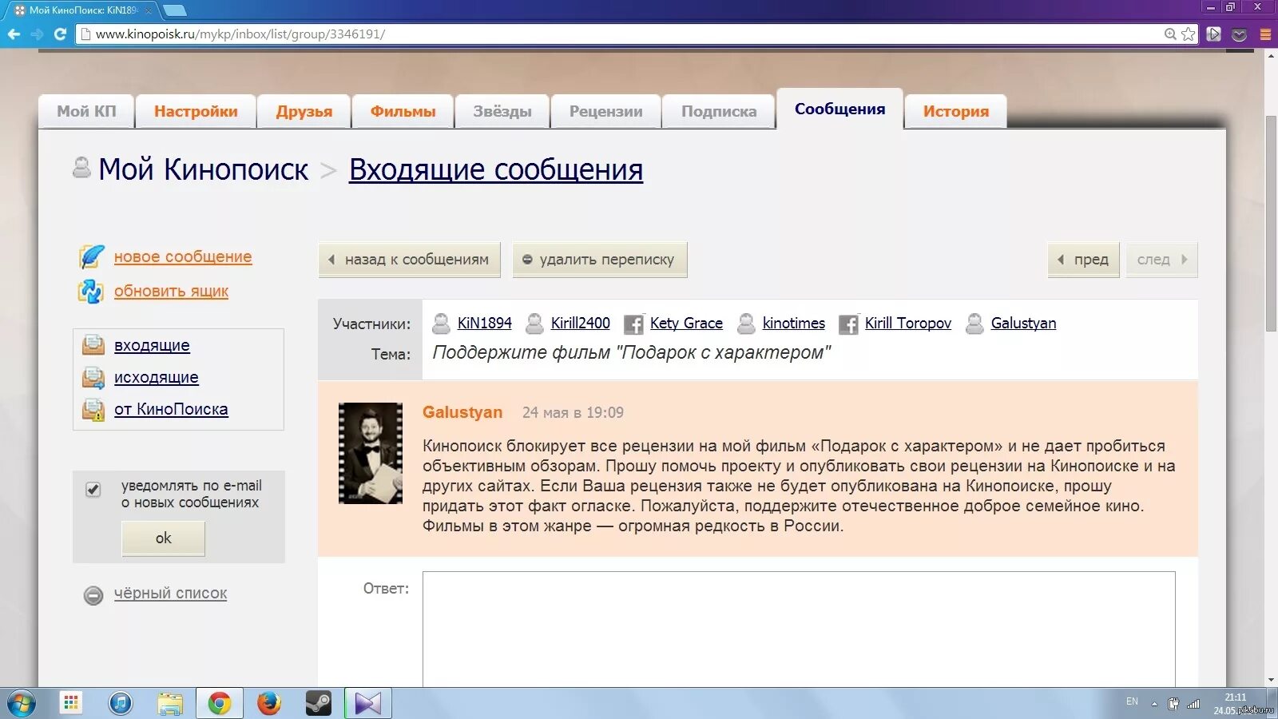Click the refresh mailbox arrows icon
The height and width of the screenshot is (719, 1278).
[91, 292]
